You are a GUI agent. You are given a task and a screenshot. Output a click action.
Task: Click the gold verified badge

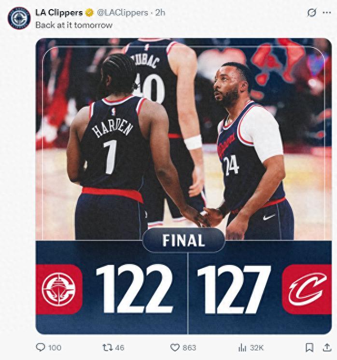(90, 13)
